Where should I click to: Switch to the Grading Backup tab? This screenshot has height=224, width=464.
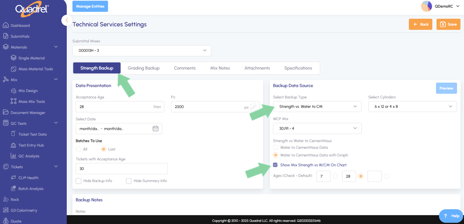click(x=143, y=68)
